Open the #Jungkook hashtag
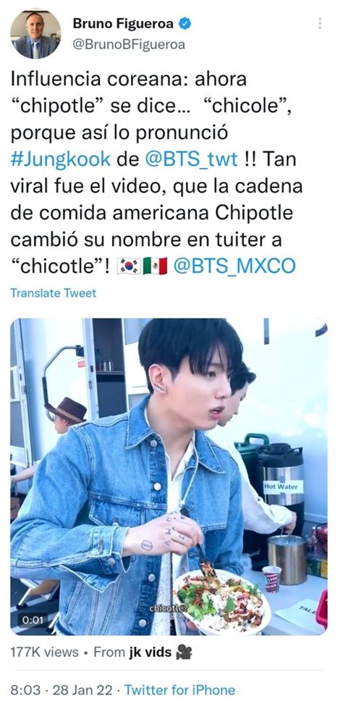 coord(61,159)
